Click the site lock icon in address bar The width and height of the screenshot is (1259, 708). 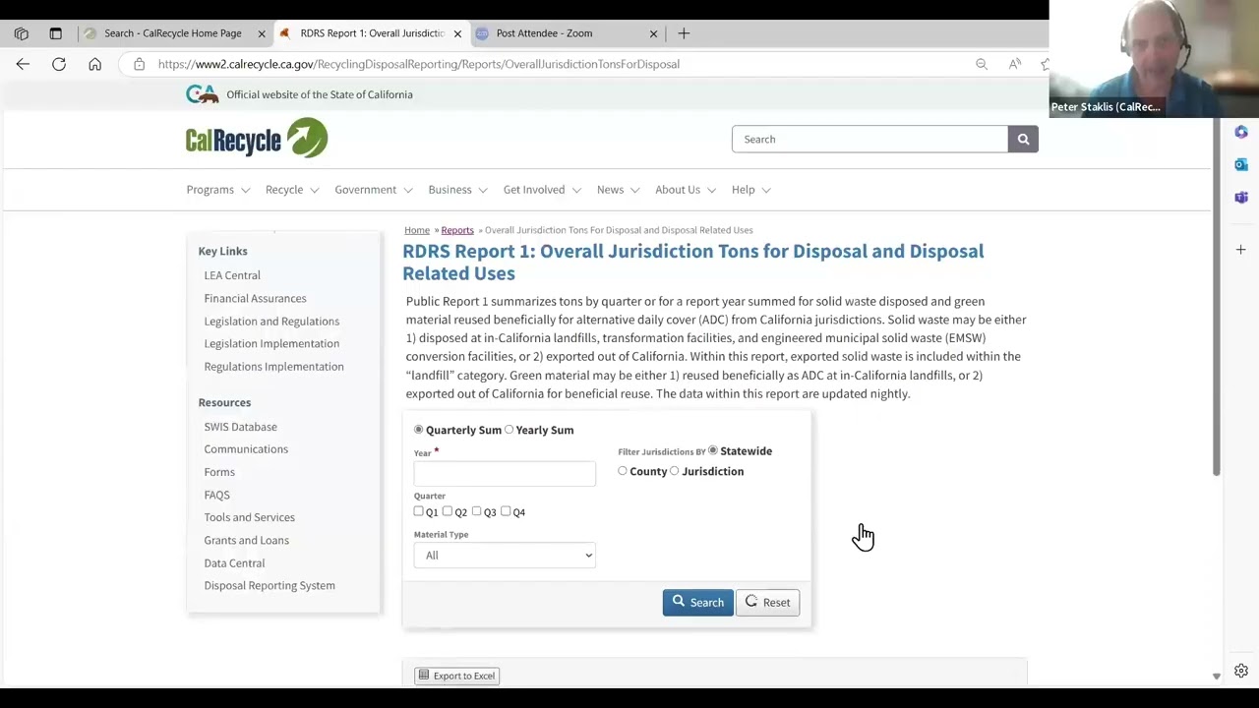pyautogui.click(x=139, y=64)
